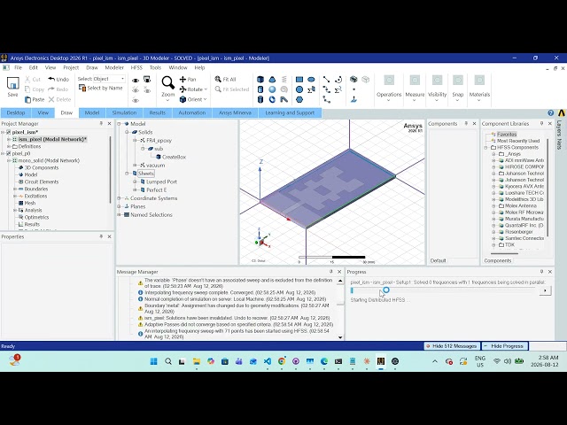Switch to the Results ribbon tab
This screenshot has width=567, height=425.
point(158,112)
